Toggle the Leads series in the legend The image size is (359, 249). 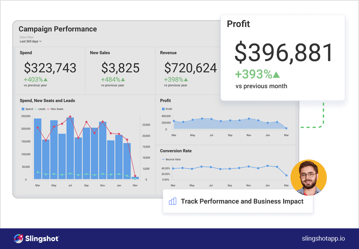(40, 109)
